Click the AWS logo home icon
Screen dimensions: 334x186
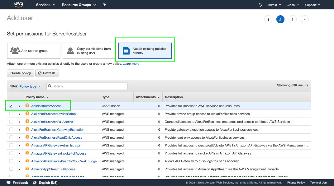[19, 5]
